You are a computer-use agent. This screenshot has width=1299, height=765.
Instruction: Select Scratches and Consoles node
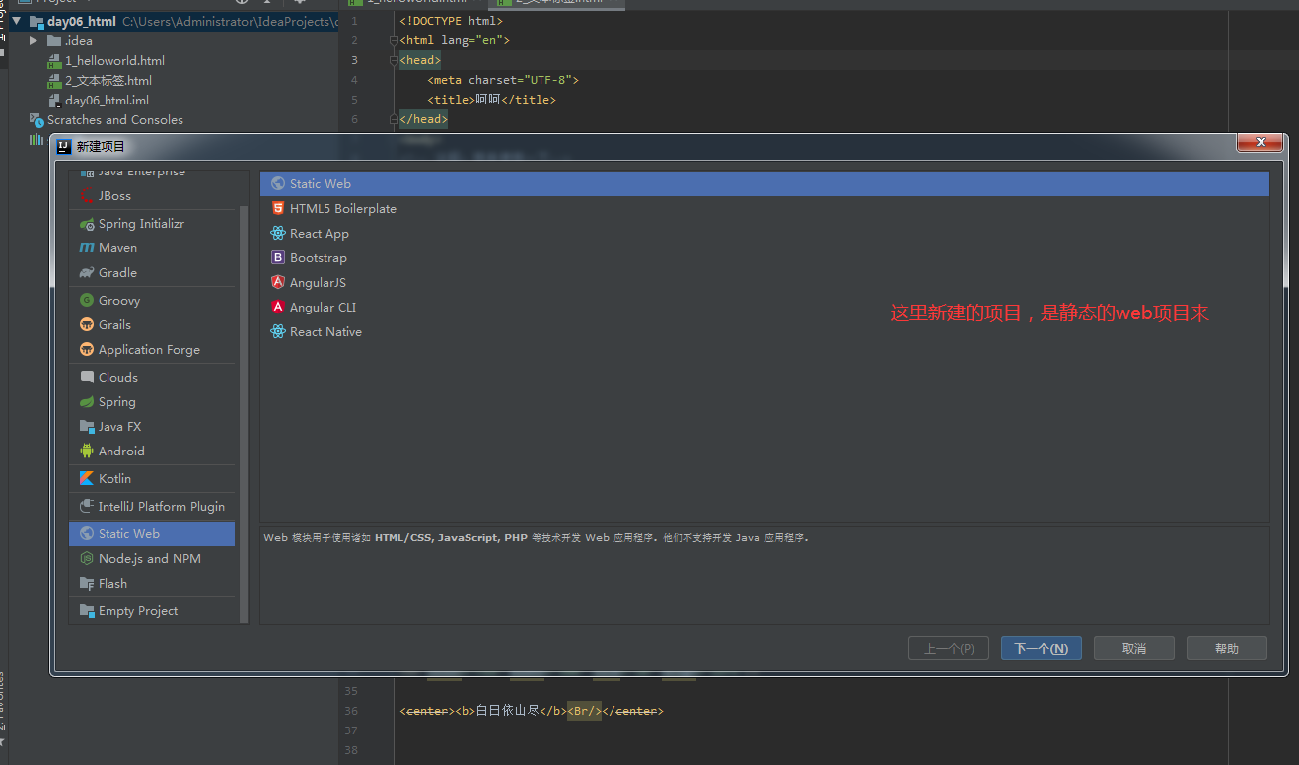click(107, 119)
